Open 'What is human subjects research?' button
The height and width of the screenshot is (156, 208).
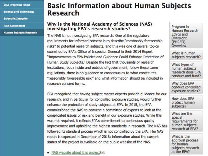click(x=186, y=55)
